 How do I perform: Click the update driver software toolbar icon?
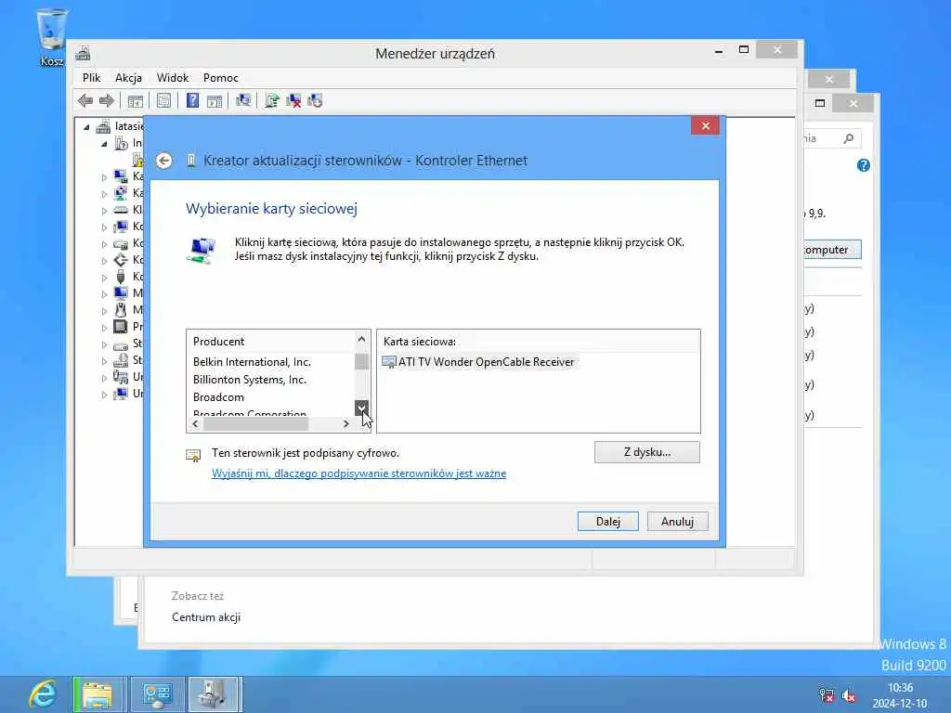pos(272,100)
